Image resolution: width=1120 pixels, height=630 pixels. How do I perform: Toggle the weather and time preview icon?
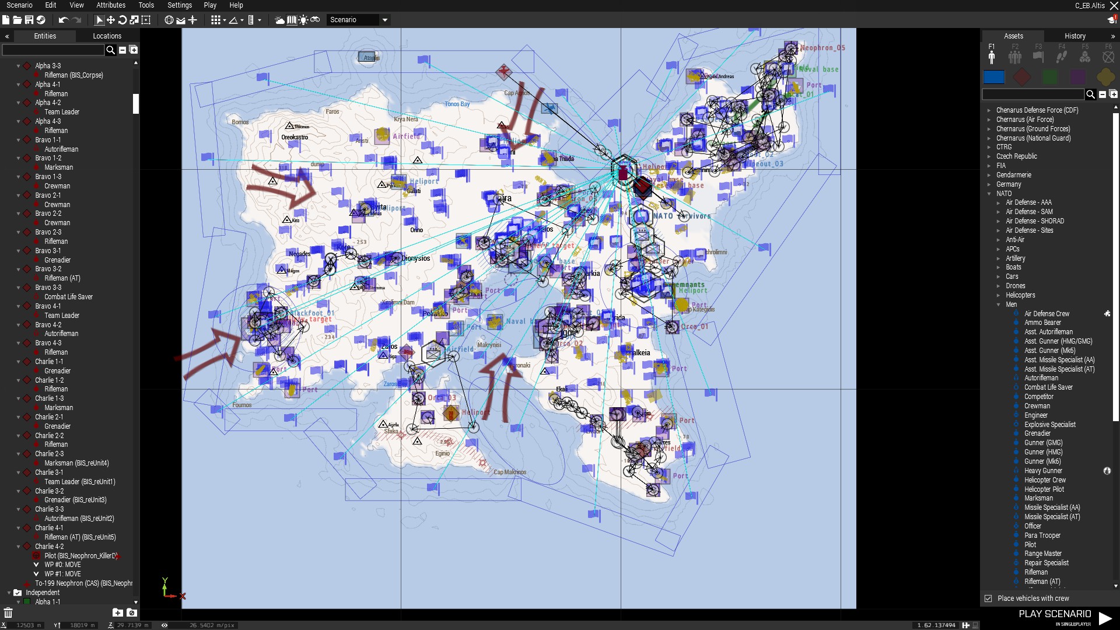pyautogui.click(x=280, y=20)
